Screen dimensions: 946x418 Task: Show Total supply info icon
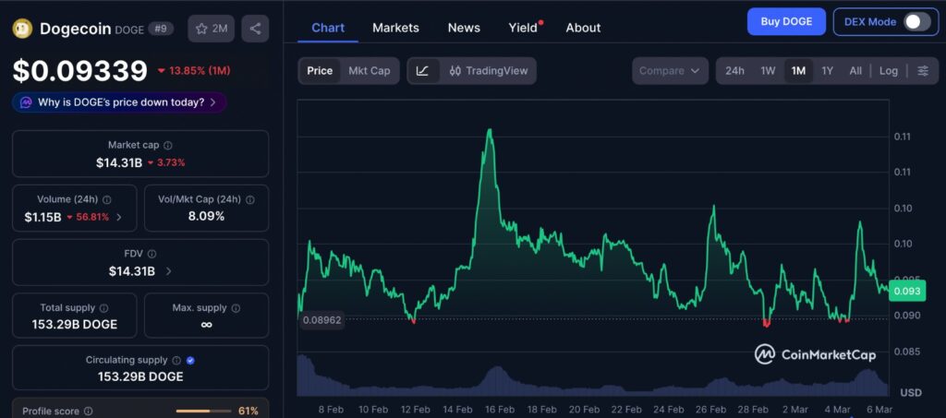tap(103, 308)
